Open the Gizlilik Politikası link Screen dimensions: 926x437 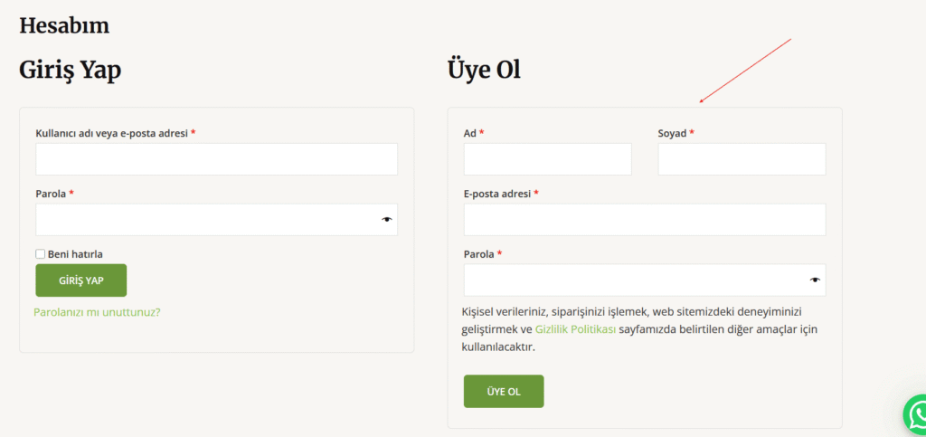(575, 330)
